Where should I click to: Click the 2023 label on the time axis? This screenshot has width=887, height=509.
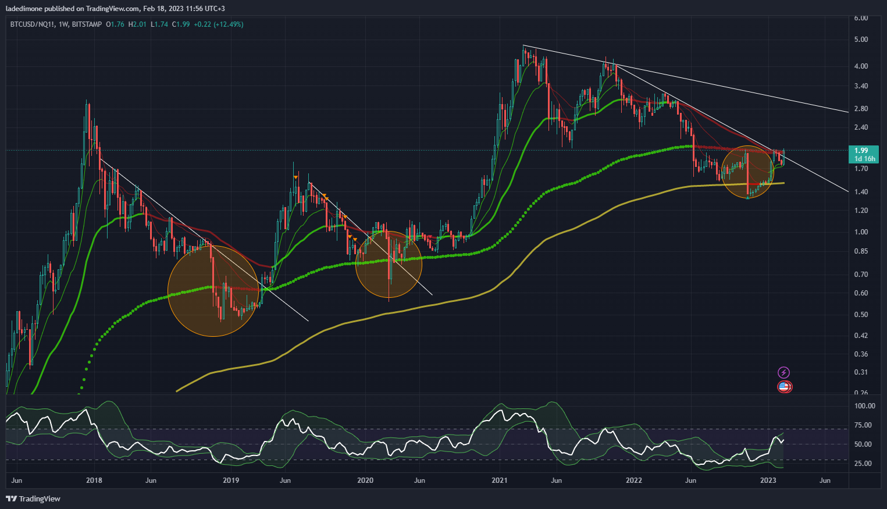768,480
